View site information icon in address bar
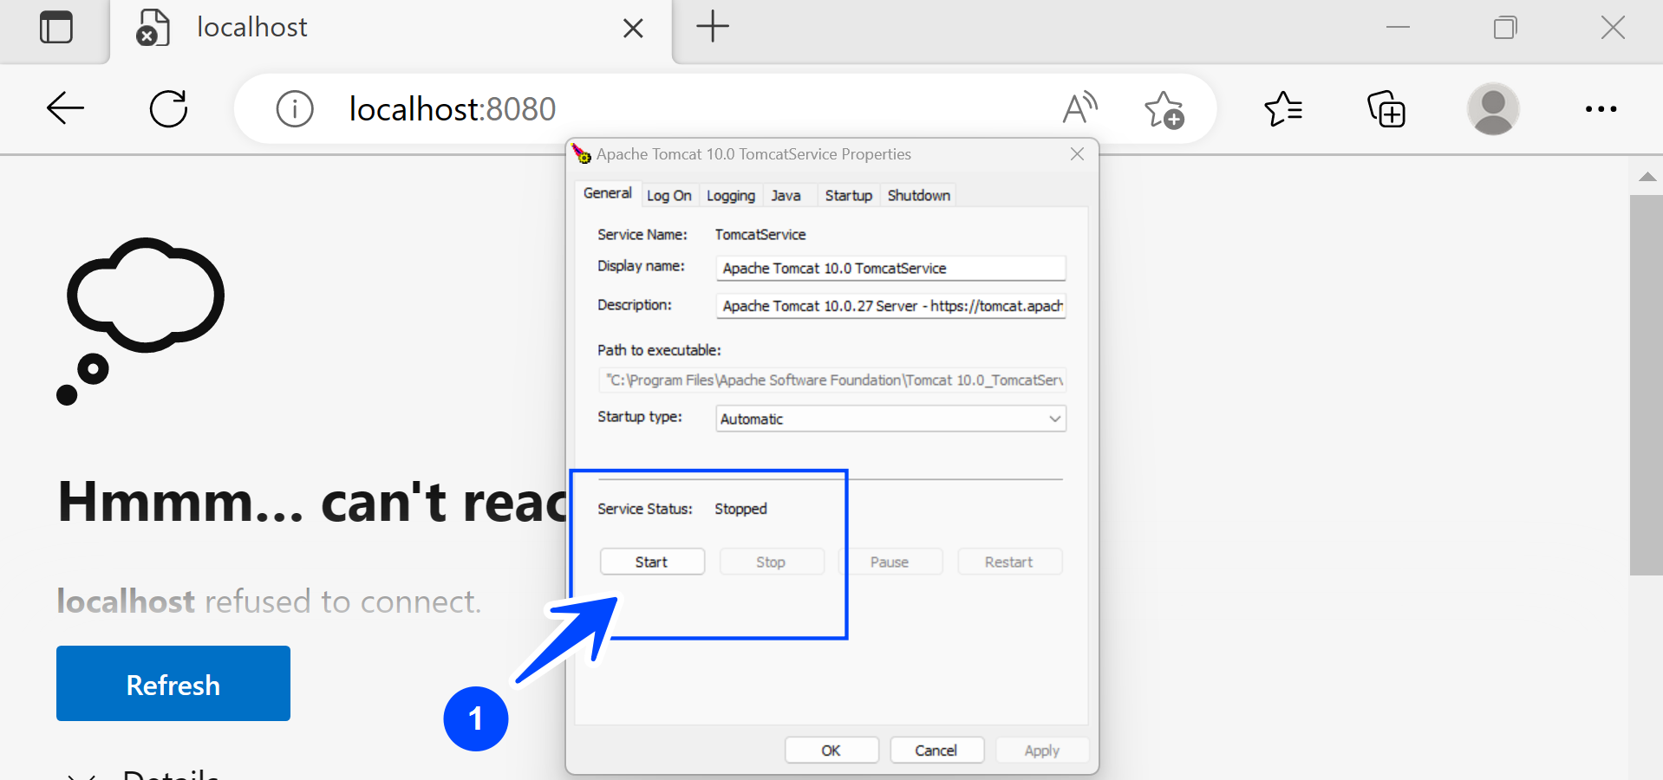Screen dimensions: 1663x780 pos(295,109)
